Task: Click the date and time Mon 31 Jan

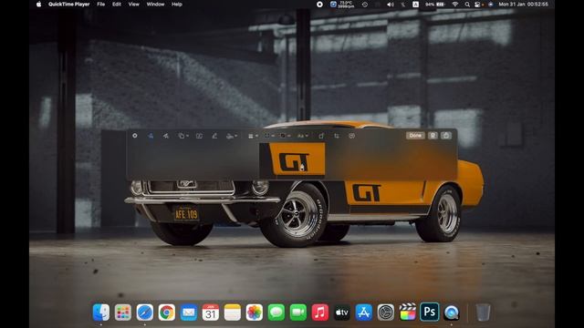Action: [x=523, y=5]
